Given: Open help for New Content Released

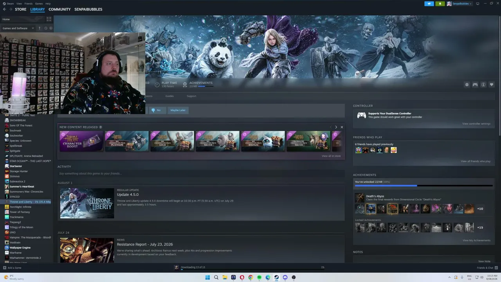Looking at the screenshot, I should (x=101, y=127).
